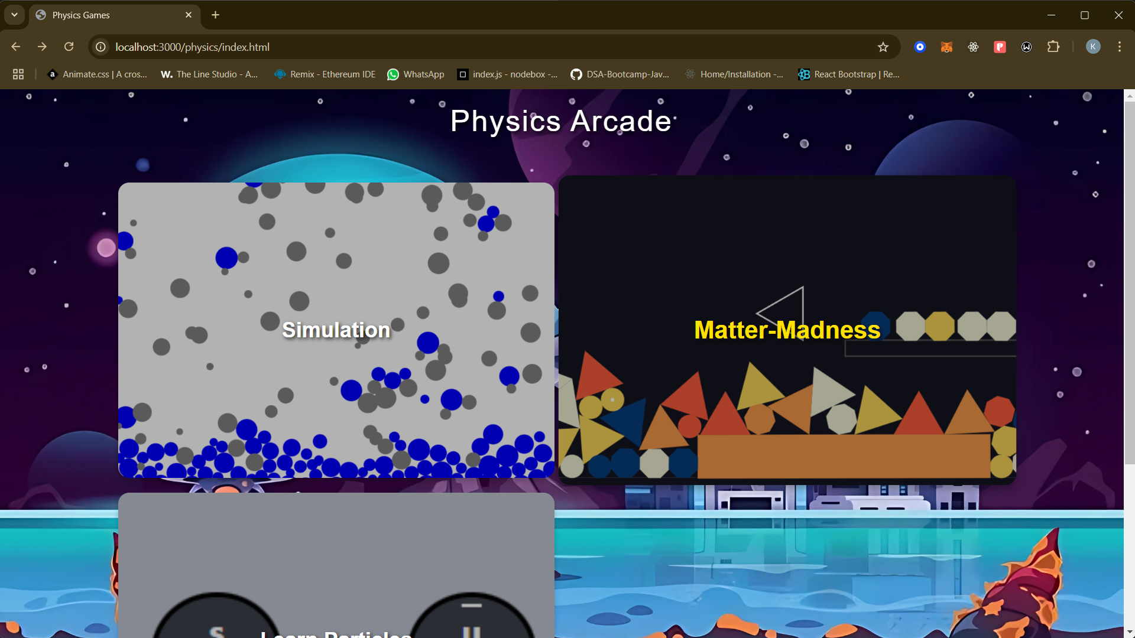
Task: Bookmark this page with the star icon
Action: (883, 47)
